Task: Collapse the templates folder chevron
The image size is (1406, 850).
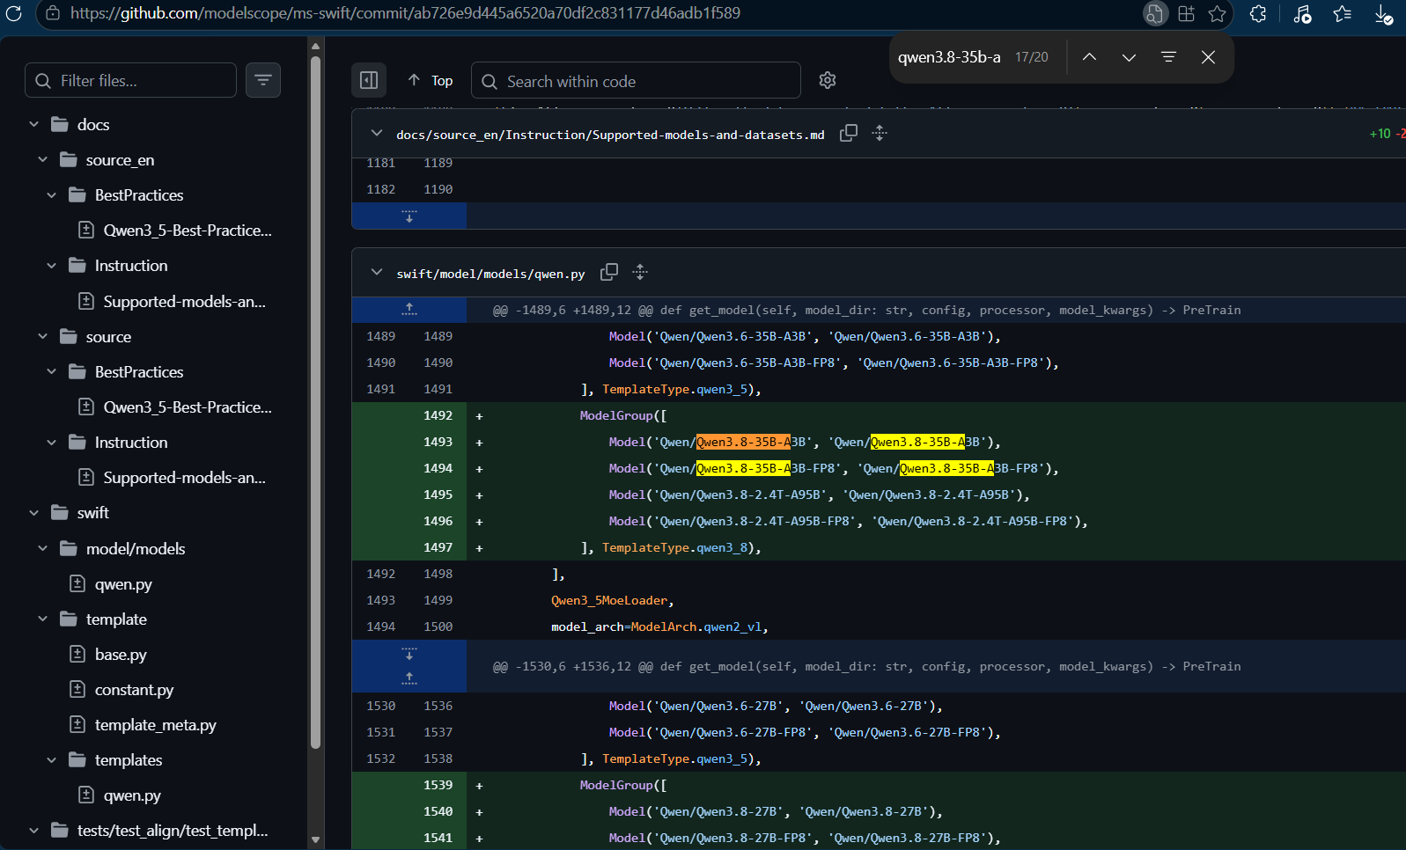Action: [51, 759]
